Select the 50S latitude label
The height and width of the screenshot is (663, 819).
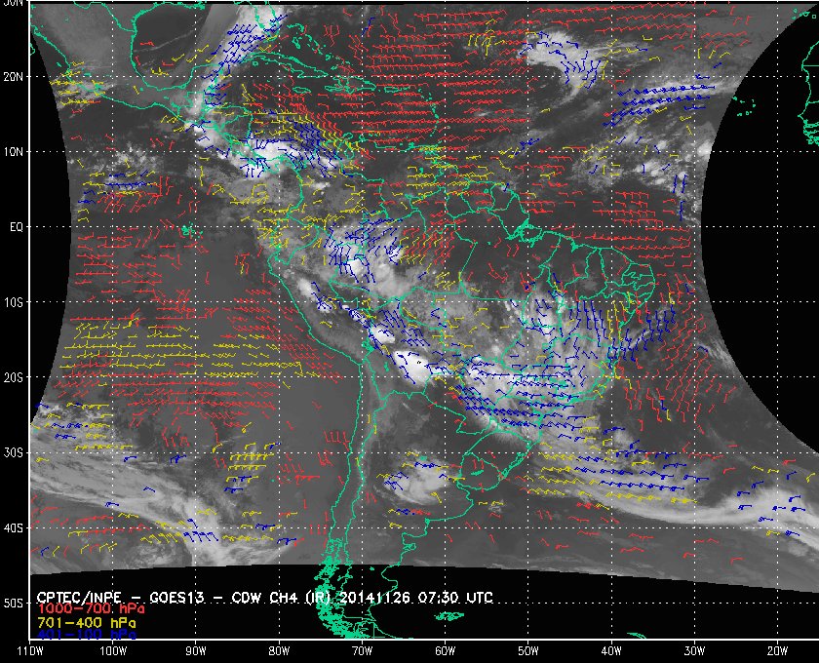click(14, 604)
